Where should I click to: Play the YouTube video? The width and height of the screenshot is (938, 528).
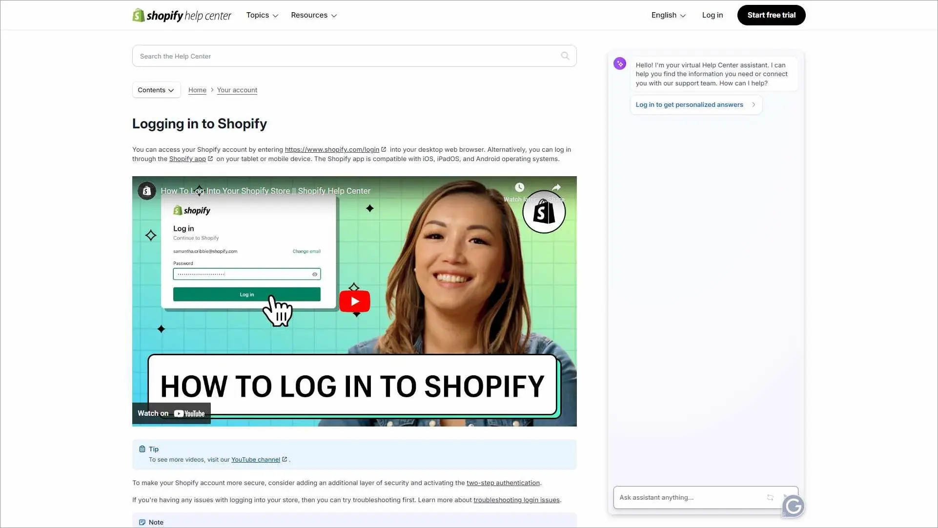(x=355, y=301)
